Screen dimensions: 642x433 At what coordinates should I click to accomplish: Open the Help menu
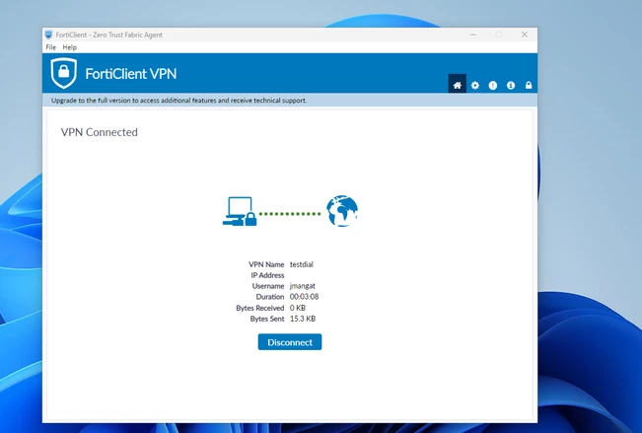(x=70, y=47)
